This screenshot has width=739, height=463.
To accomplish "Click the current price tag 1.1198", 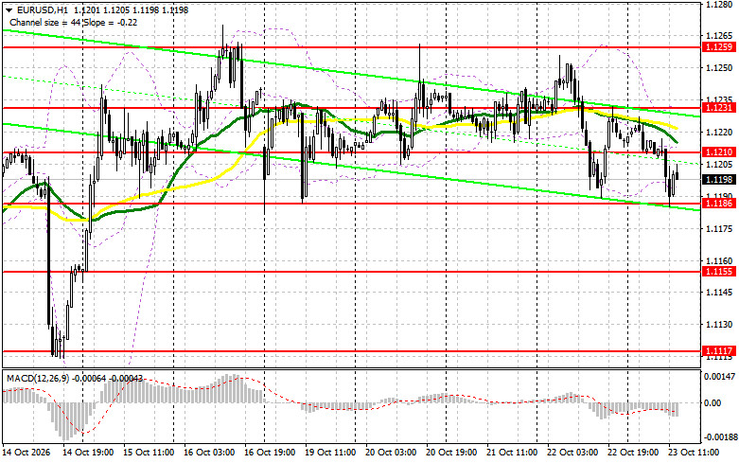I will (718, 180).
